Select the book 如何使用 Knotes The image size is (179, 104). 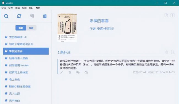(26, 65)
